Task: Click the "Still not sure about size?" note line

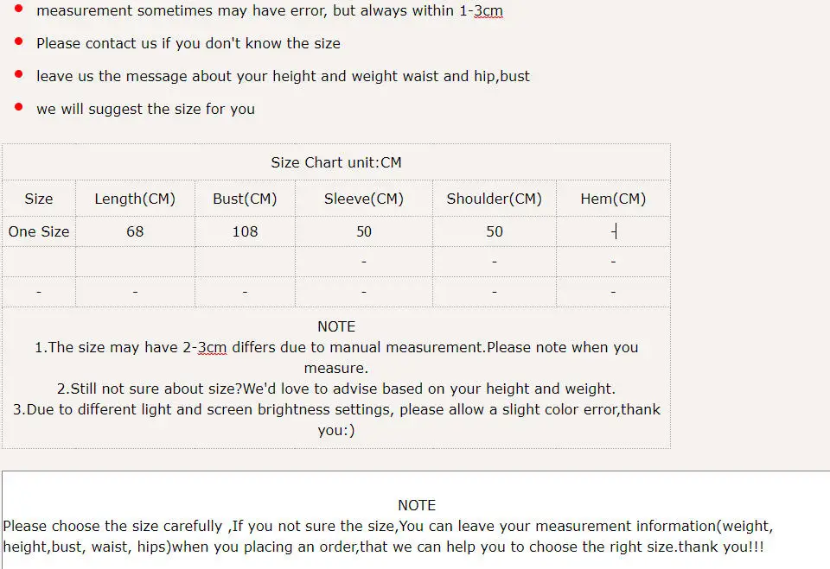Action: pos(336,389)
